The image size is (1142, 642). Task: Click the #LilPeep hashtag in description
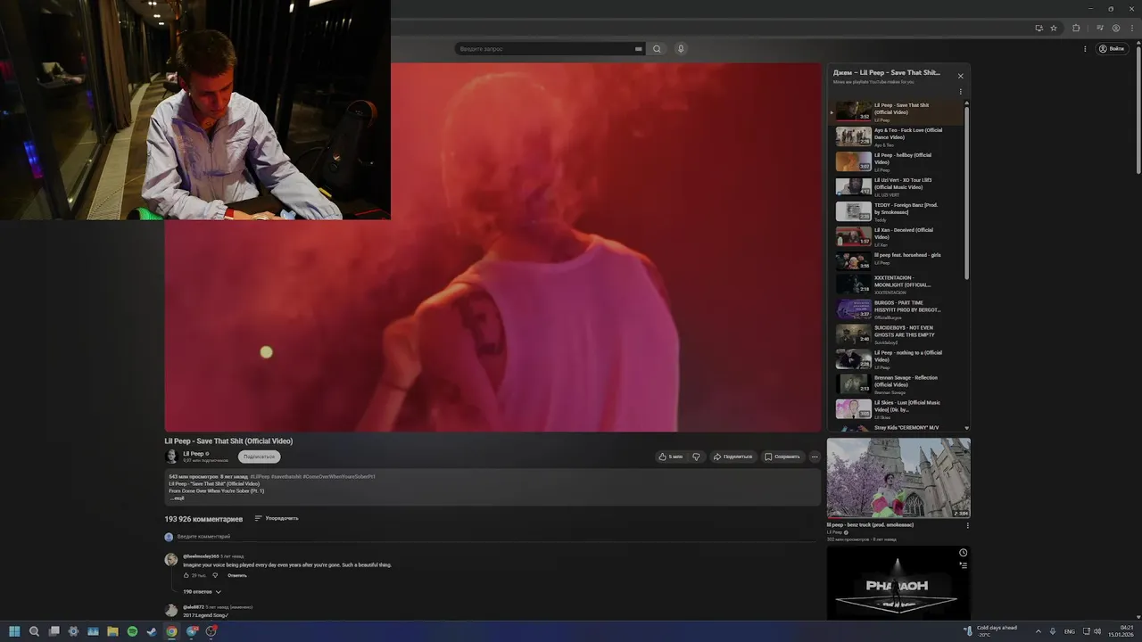pos(260,477)
